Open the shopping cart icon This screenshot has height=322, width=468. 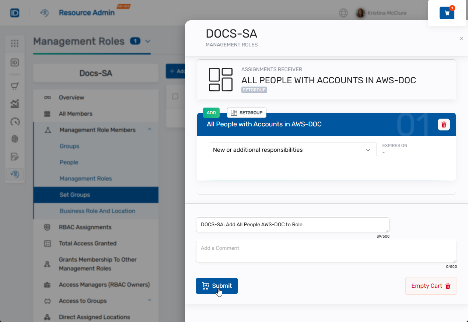(x=447, y=13)
